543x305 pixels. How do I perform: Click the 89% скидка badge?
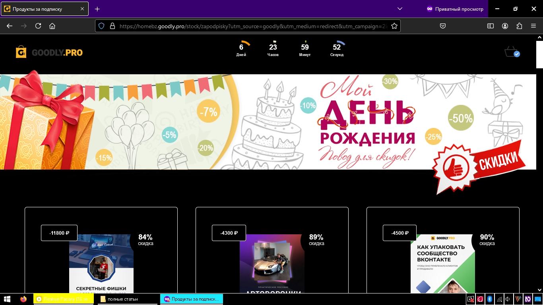[316, 240]
